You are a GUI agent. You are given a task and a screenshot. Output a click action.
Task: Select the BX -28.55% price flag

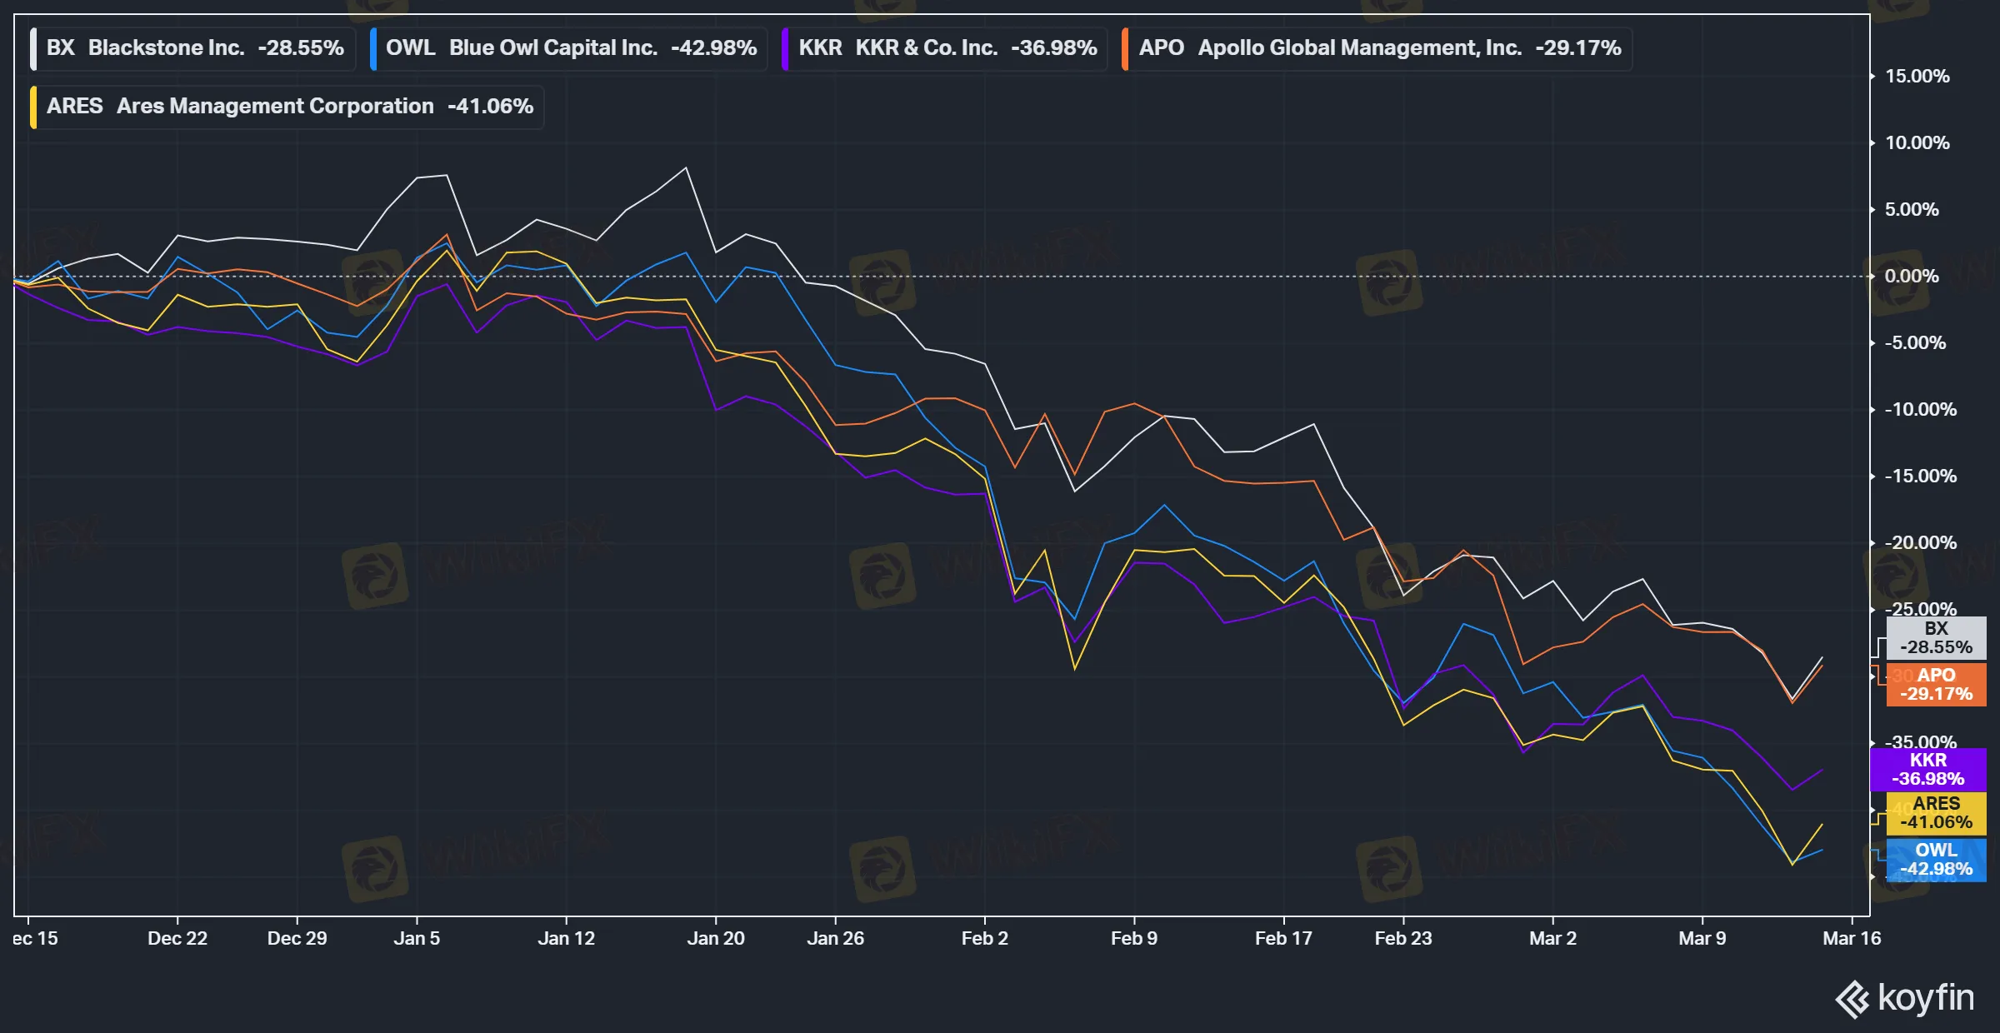pyautogui.click(x=1935, y=639)
